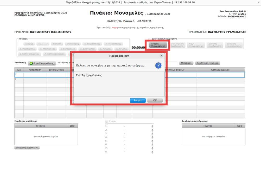Click microphone icon for channel 5
Screen dimensions: 261x175
[x=152, y=141]
